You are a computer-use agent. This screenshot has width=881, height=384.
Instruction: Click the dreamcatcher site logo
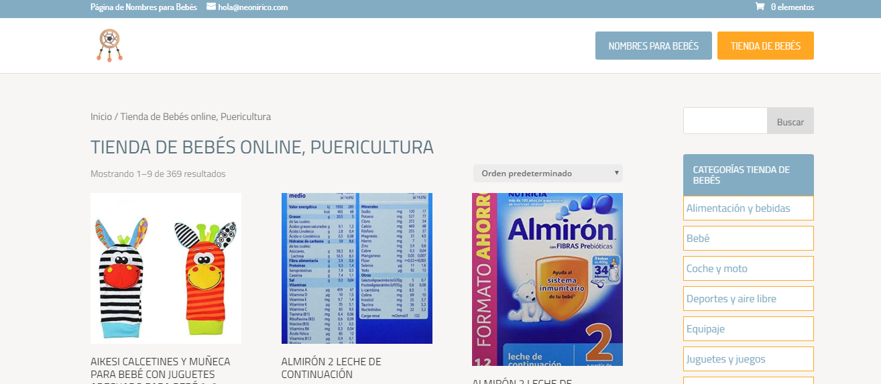coord(109,46)
